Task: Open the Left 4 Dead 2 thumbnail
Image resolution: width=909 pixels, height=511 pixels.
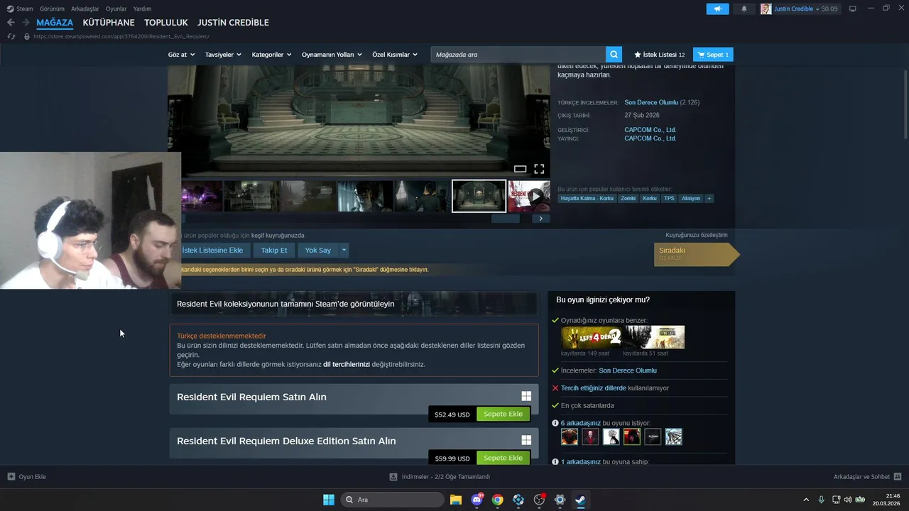Action: [591, 337]
